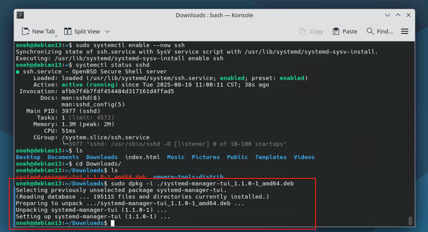Click the 'Documents' directory name
The height and width of the screenshot is (232, 428).
pyautogui.click(x=63, y=157)
